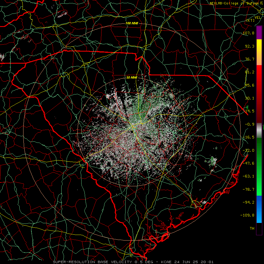Click the red segment of the color bar
Viewport: 264px width, 264px height.
click(x=259, y=94)
